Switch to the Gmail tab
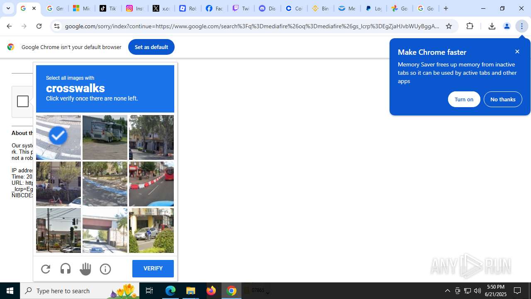The image size is (531, 299). [x=55, y=8]
